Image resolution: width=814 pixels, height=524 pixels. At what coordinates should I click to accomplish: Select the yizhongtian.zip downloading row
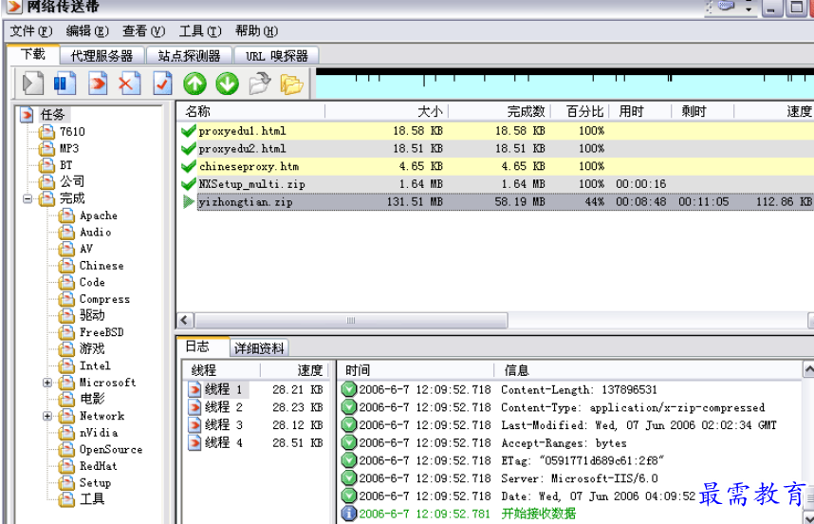pyautogui.click(x=495, y=201)
